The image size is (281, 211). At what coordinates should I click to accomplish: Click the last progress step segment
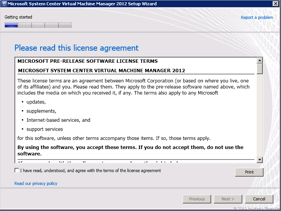(x=65, y=25)
